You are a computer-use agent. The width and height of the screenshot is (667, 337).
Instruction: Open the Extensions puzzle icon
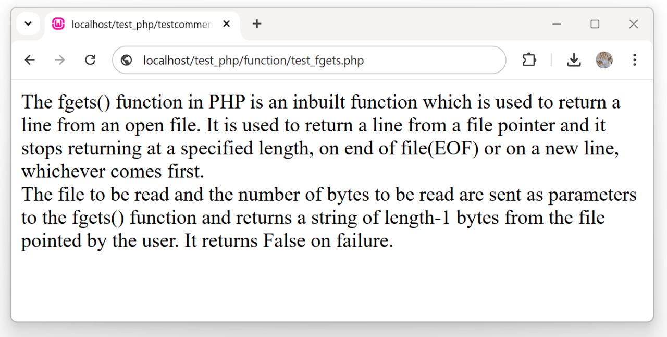[x=529, y=60]
